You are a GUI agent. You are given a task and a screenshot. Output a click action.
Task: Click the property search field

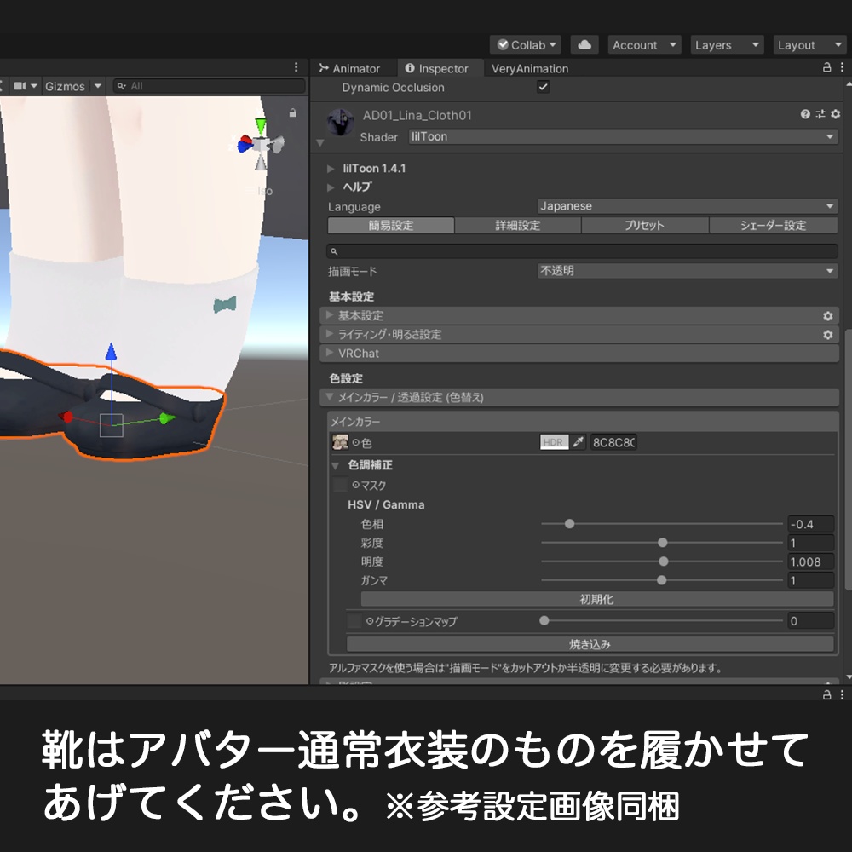[582, 251]
